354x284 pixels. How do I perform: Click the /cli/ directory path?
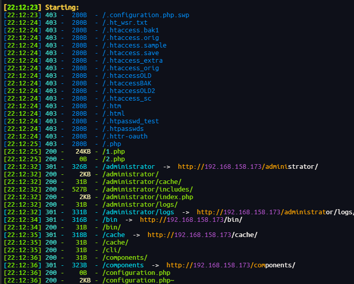[x=112, y=250]
